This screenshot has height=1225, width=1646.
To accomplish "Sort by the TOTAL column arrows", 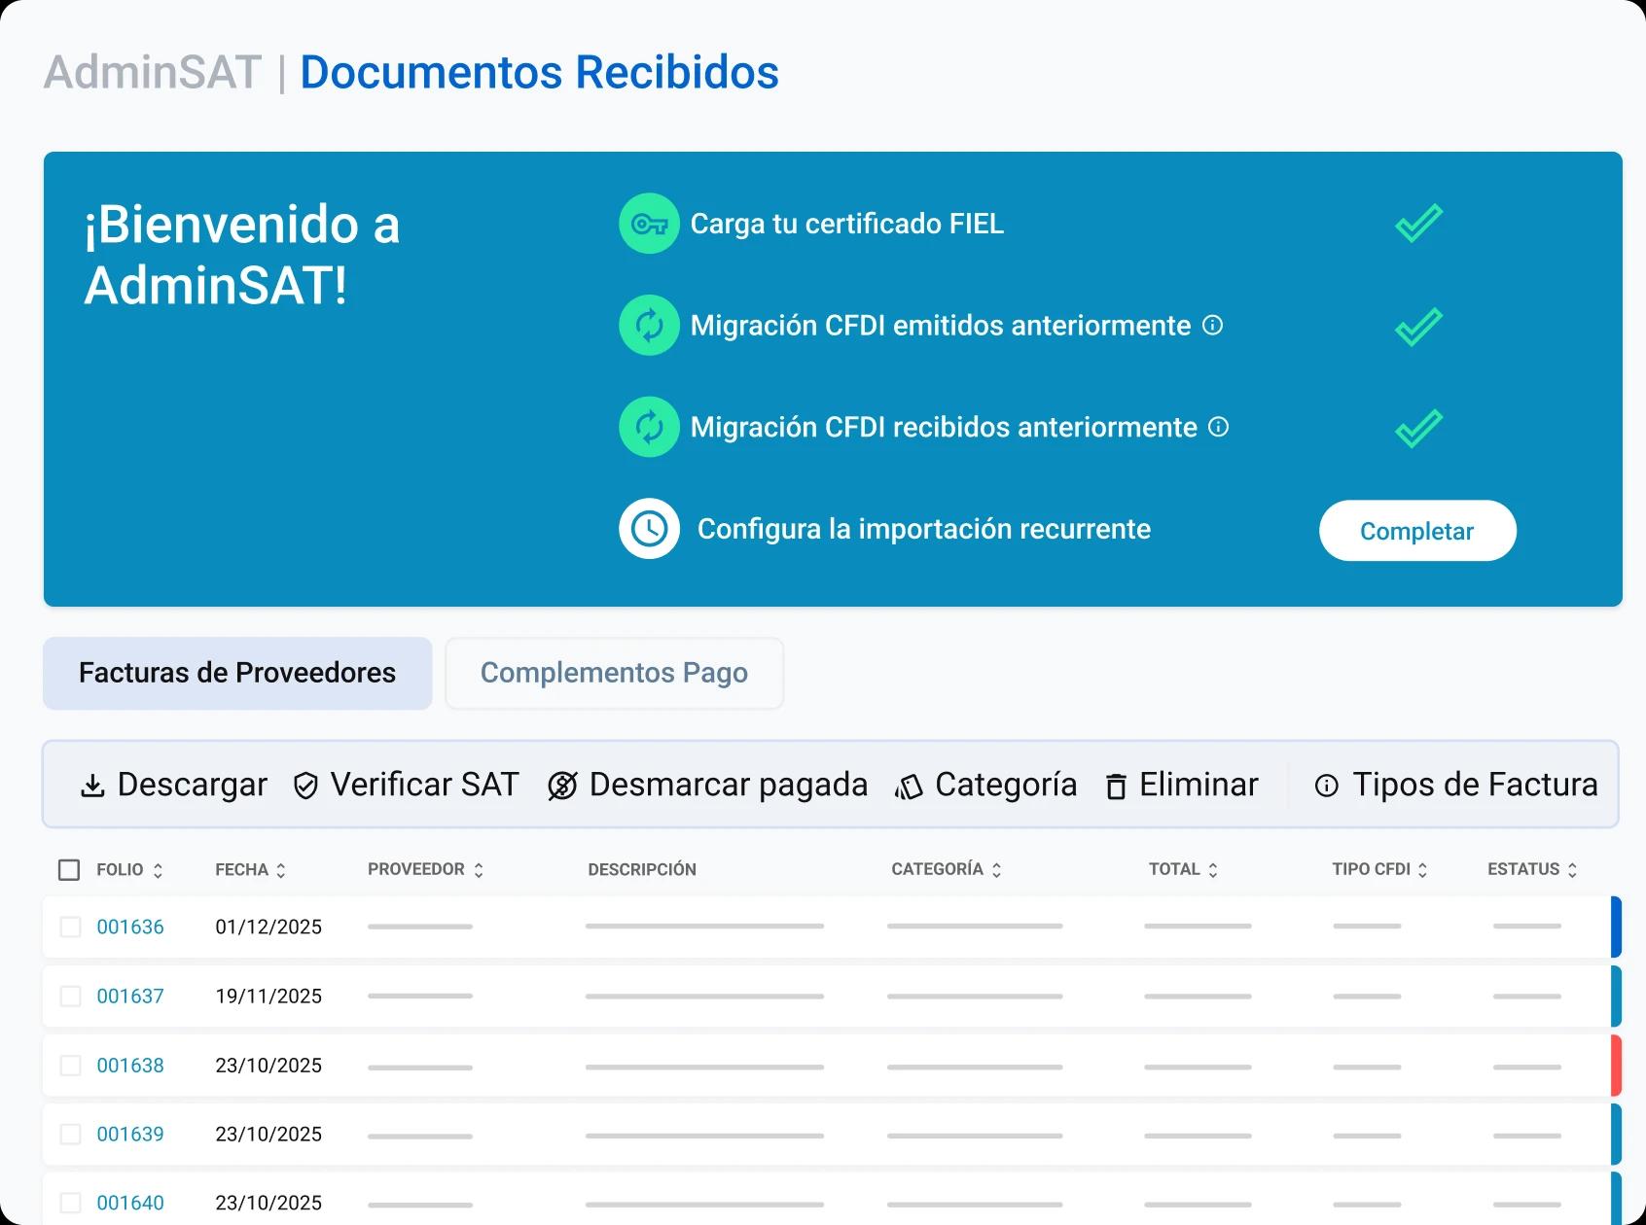I will pyautogui.click(x=1213, y=870).
